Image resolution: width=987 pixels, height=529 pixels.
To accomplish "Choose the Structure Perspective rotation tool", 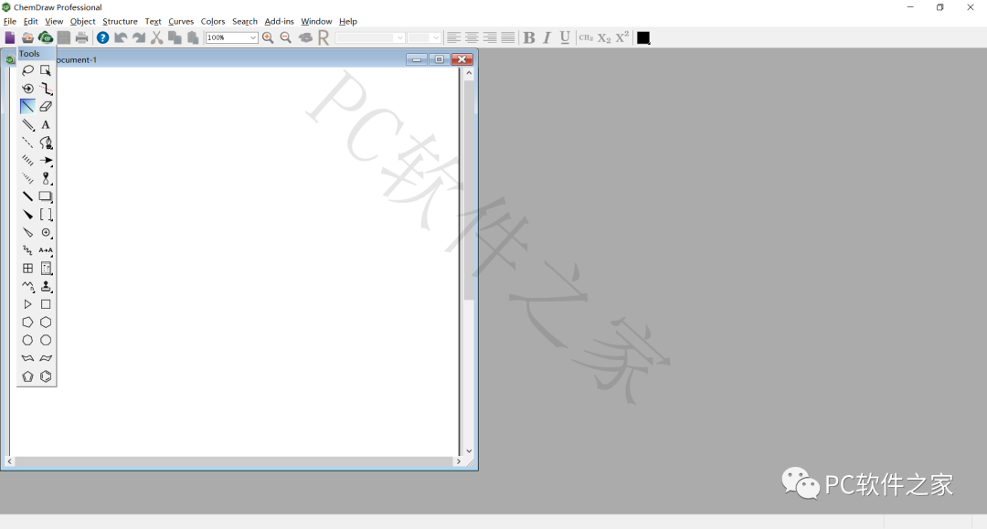I will pos(27,89).
